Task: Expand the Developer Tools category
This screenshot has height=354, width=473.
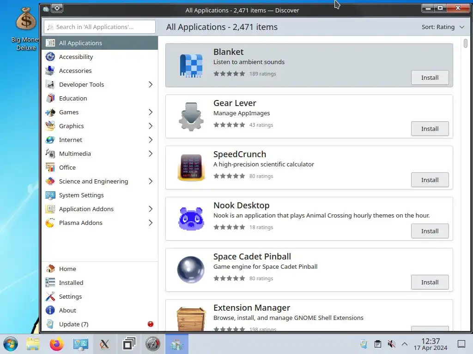Action: pos(151,85)
